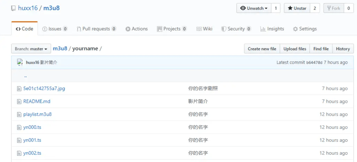Click '12 hours ago' on yn002.ts row
This screenshot has width=357, height=162.
click(333, 153)
